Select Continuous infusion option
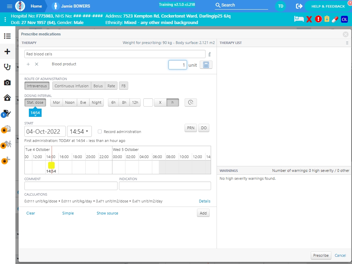The height and width of the screenshot is (264, 352). pos(71,86)
